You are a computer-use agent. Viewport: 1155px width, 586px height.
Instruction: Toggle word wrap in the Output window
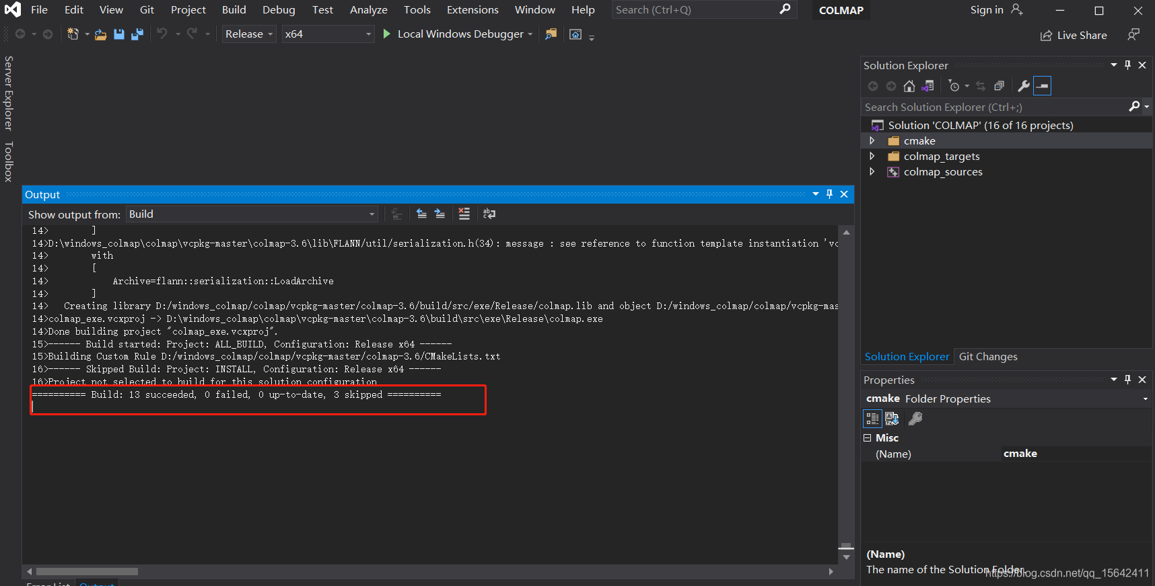[489, 214]
